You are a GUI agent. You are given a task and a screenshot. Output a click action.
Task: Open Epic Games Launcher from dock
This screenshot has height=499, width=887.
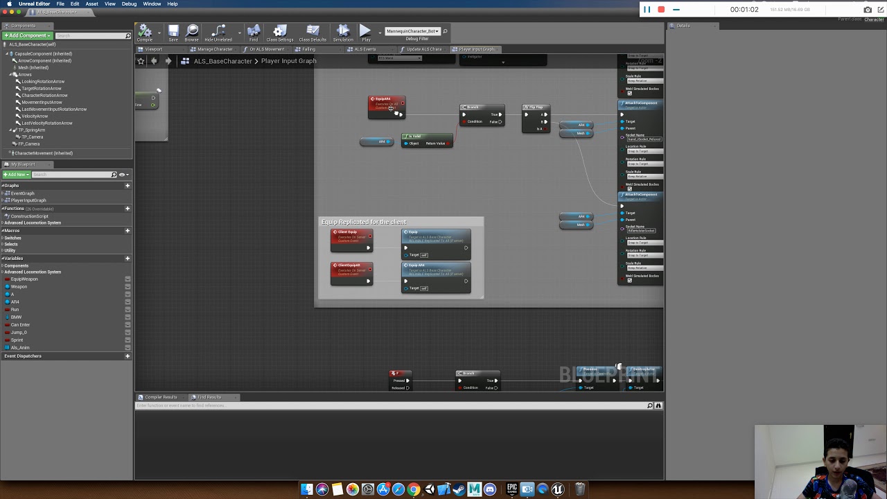512,489
